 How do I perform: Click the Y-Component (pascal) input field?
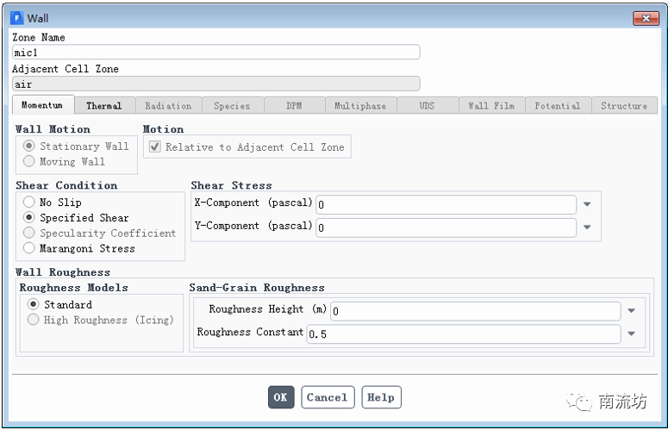click(446, 227)
